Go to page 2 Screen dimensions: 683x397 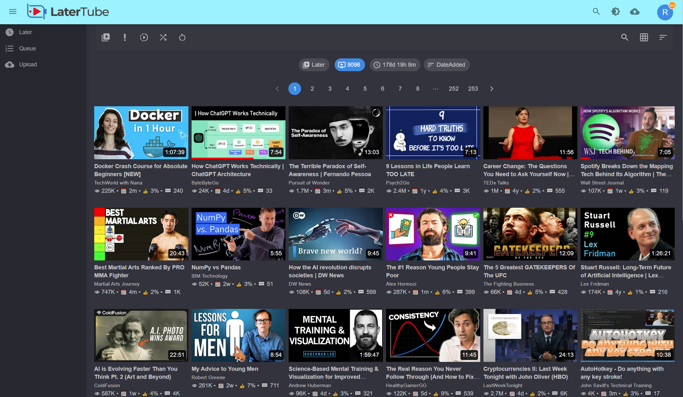(312, 89)
